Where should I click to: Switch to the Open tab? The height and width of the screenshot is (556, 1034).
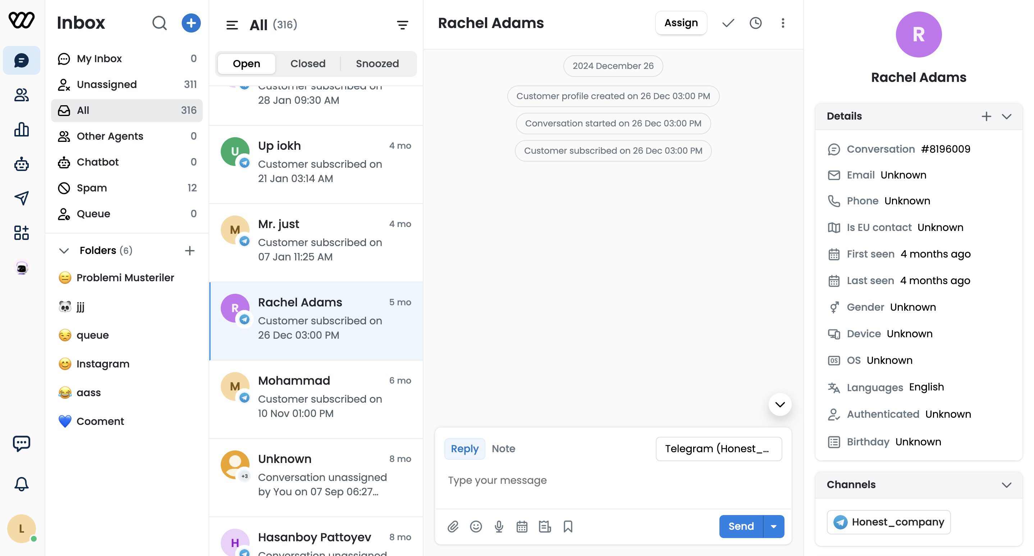(247, 64)
